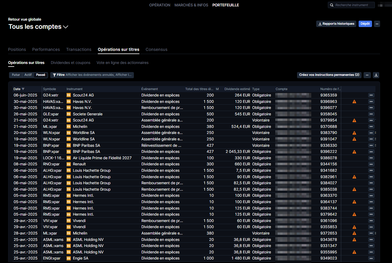Open row menu for Societe Generale 9358045

click(x=371, y=114)
